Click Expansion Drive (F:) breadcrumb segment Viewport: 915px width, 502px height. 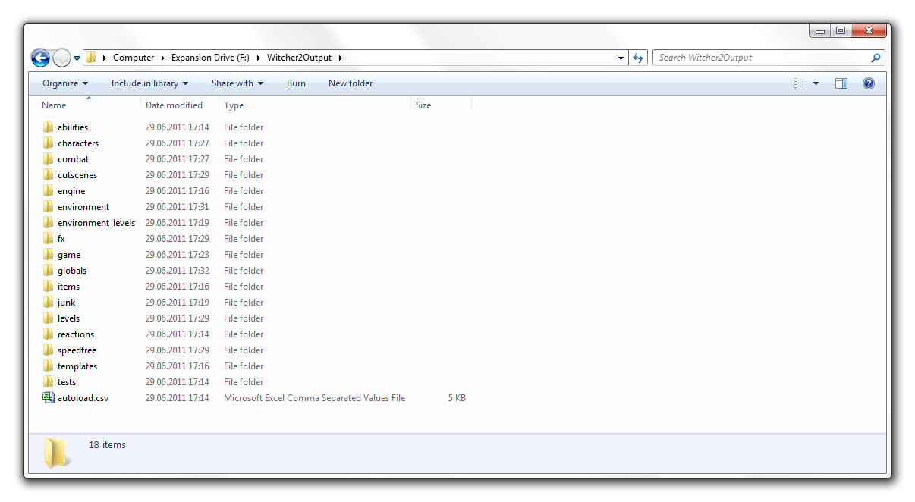pyautogui.click(x=210, y=58)
